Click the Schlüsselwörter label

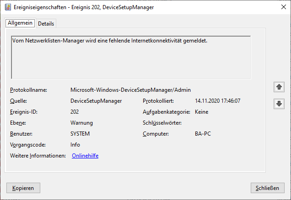pyautogui.click(x=162, y=123)
